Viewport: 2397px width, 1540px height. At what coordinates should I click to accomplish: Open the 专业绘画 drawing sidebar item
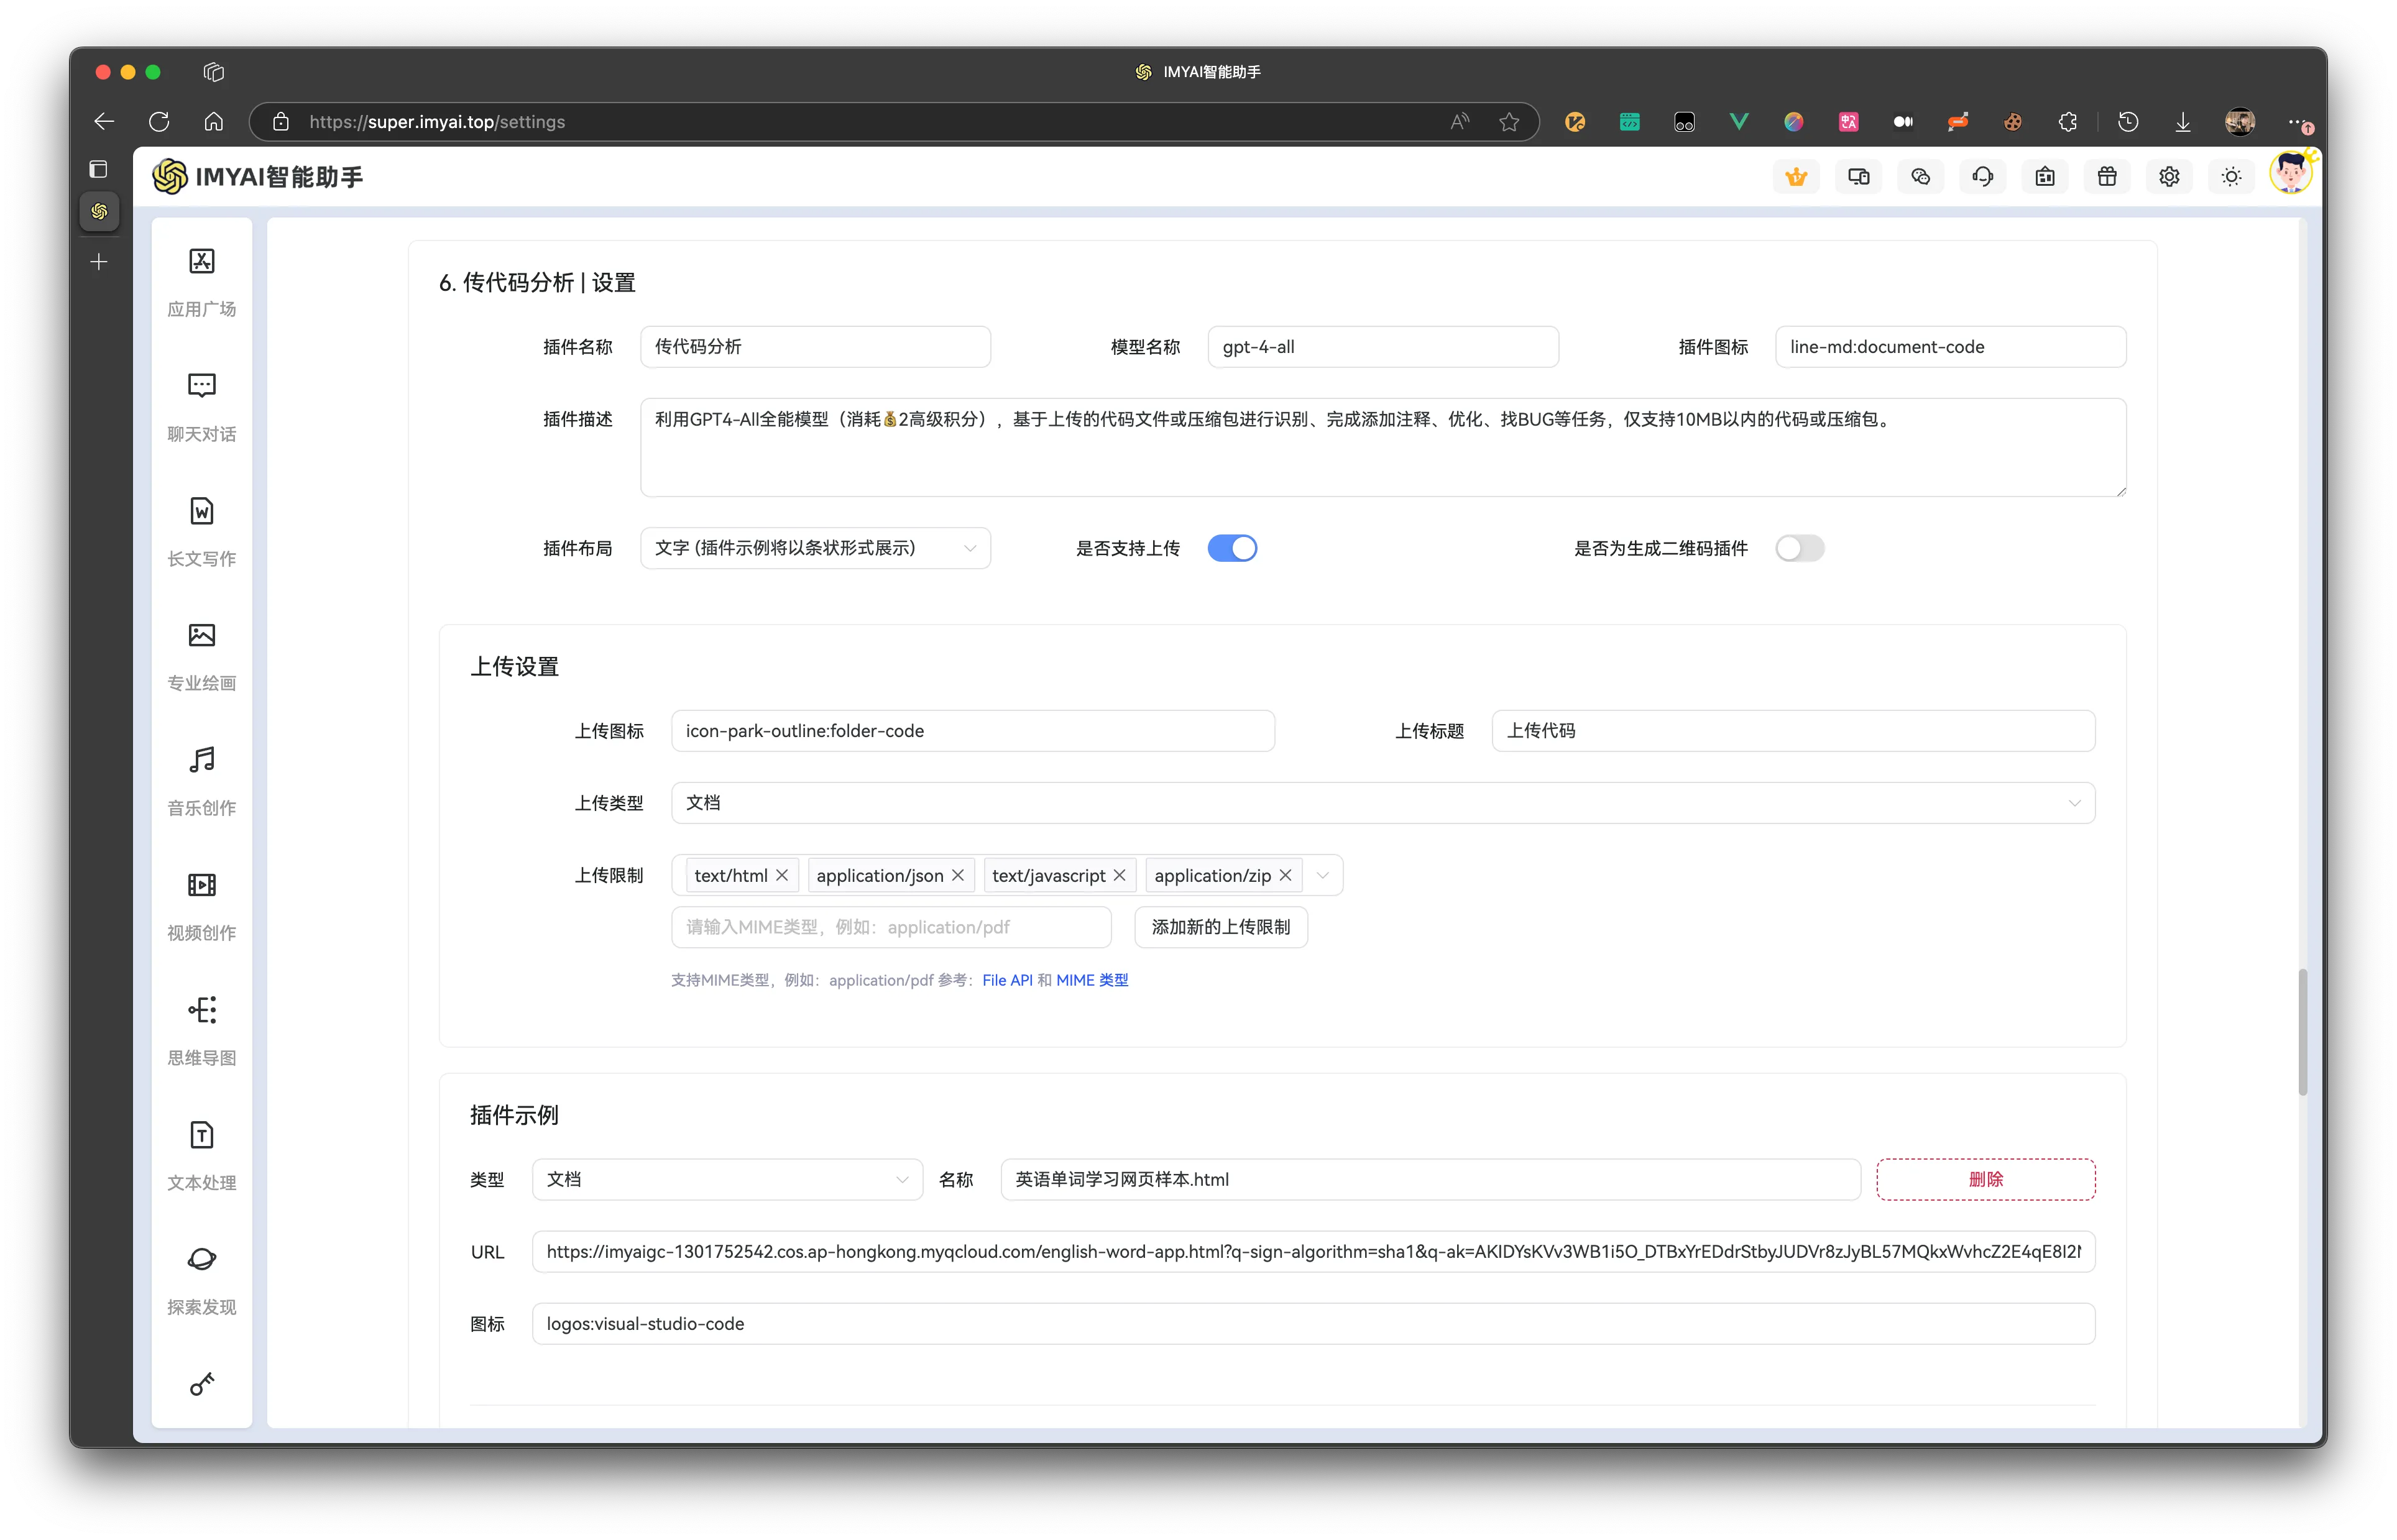click(201, 657)
